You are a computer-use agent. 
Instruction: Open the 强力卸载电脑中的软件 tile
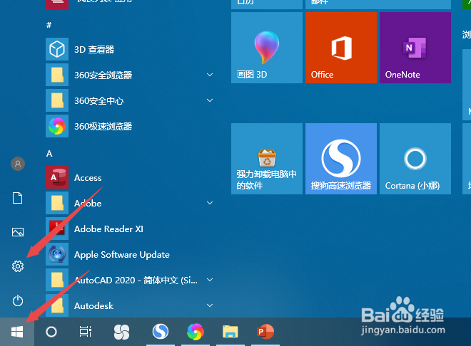coord(267,159)
